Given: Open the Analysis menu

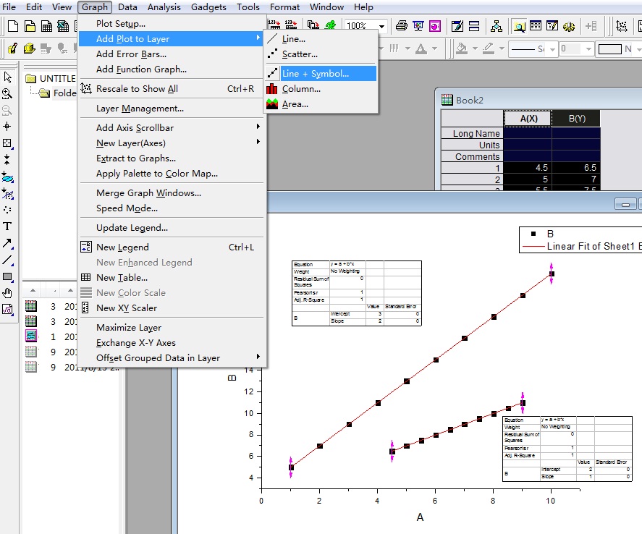Looking at the screenshot, I should [164, 7].
